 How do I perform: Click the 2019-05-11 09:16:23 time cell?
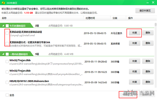pos(96,72)
